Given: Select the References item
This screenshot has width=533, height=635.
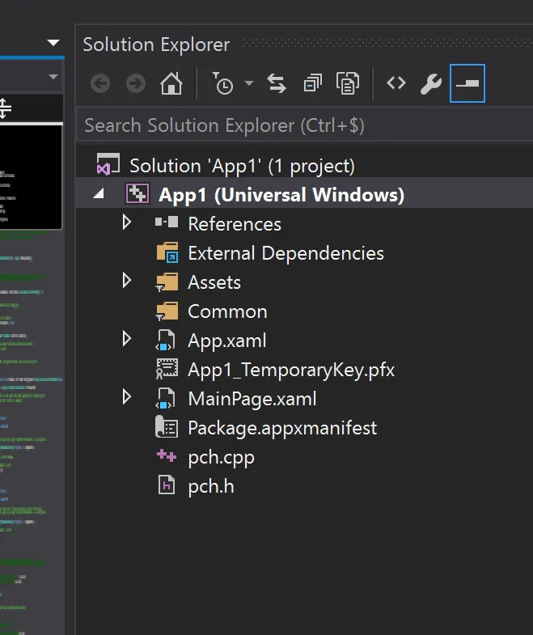Looking at the screenshot, I should coord(235,224).
